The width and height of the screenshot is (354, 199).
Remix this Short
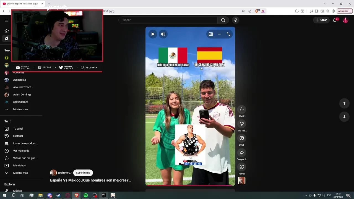click(x=242, y=167)
